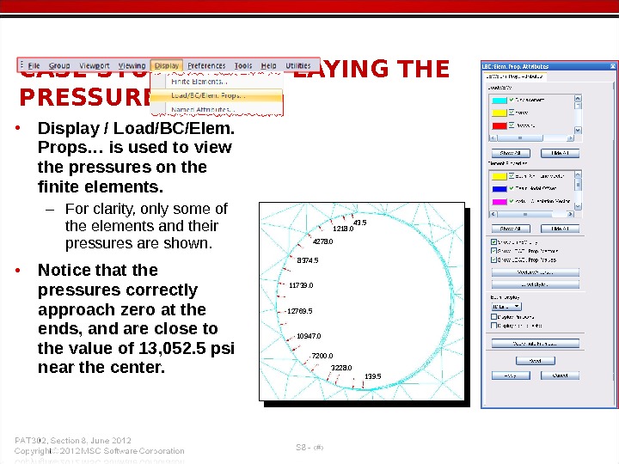The width and height of the screenshot is (619, 464).
Task: Click pressure value 11739.0 in plot
Action: [301, 285]
